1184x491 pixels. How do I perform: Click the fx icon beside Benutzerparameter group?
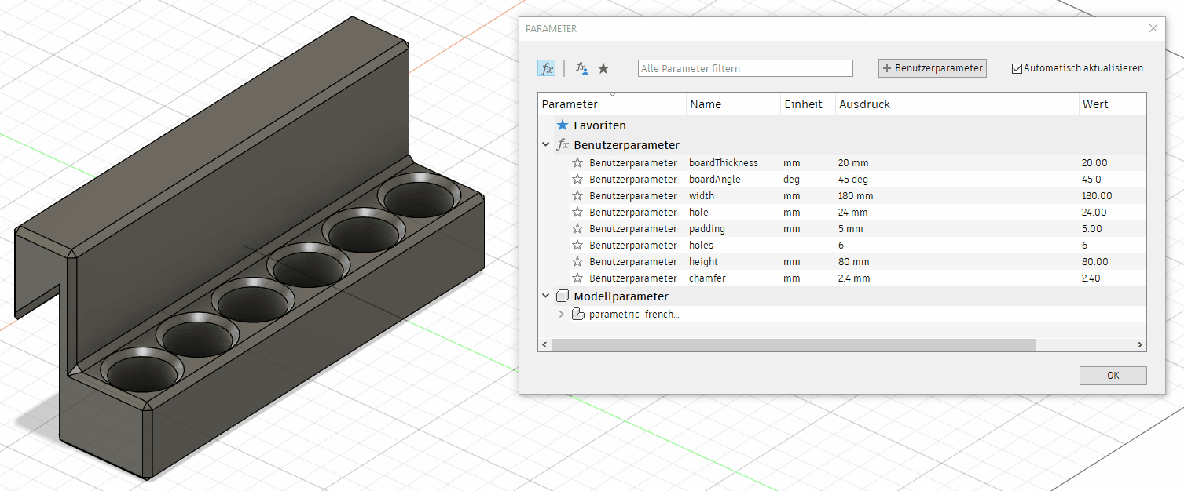pyautogui.click(x=563, y=145)
